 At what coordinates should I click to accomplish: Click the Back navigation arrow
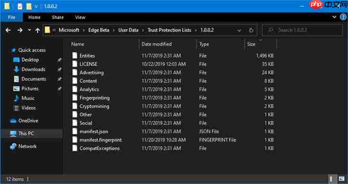(x=8, y=30)
